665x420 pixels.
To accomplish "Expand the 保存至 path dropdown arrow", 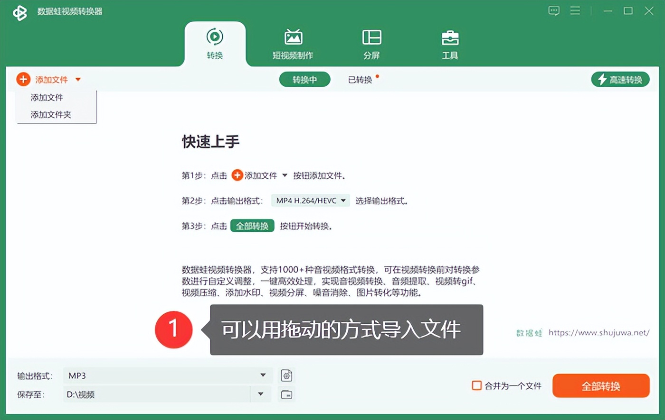I will click(260, 394).
